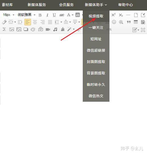Click the overlapping rectangles slideshow icon
The height and width of the screenshot is (155, 147).
pos(26,29)
